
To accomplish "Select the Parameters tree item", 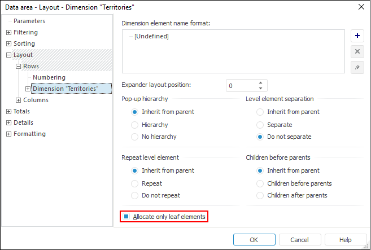I will pos(29,21).
